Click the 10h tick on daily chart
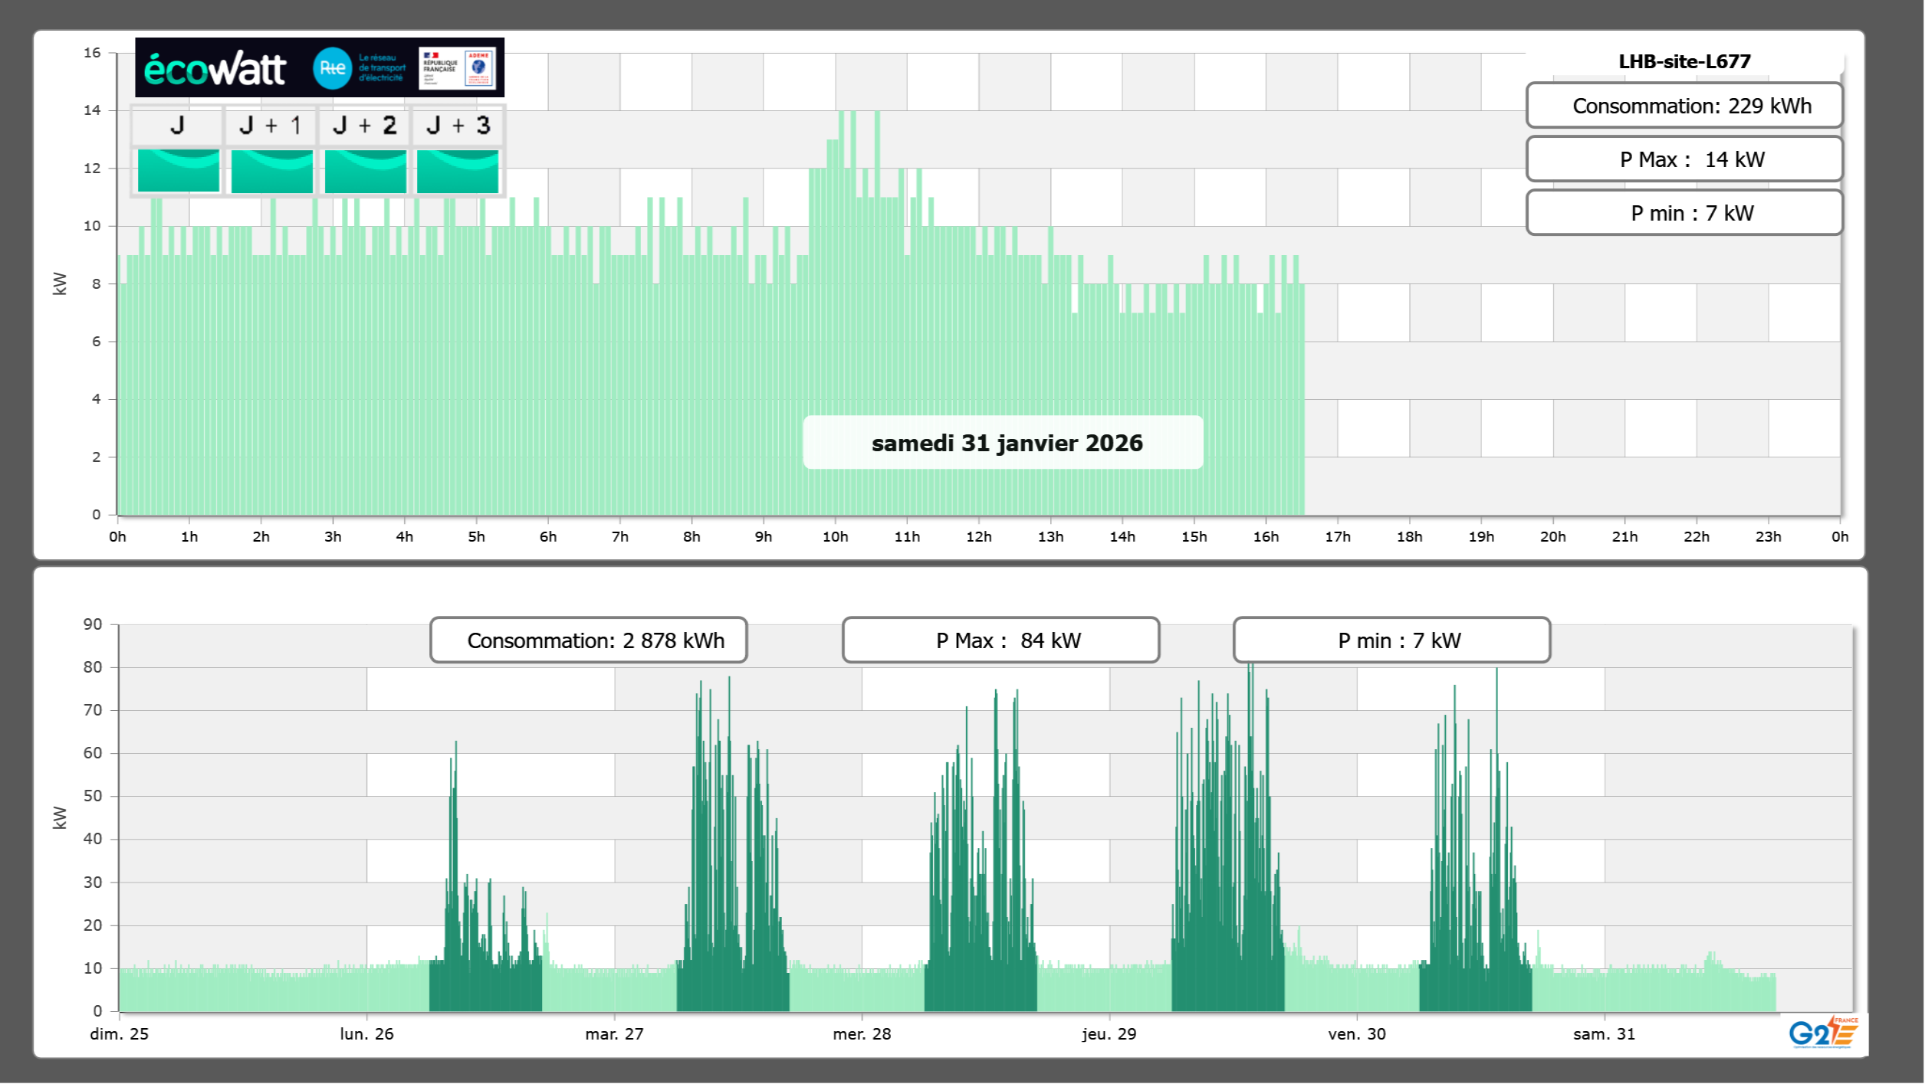 (835, 536)
